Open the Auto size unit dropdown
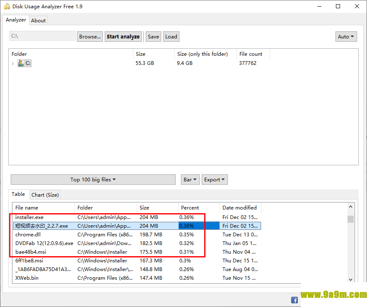Viewport: 367px width, 307px height. (346, 37)
